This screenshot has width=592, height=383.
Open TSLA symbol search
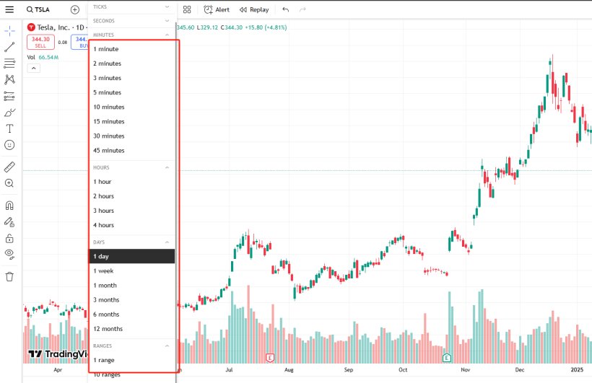[38, 9]
